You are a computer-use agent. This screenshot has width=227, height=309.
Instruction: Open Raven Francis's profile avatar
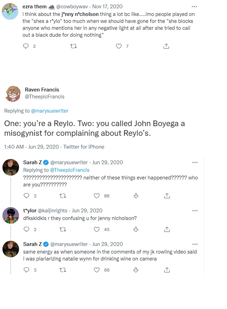pyautogui.click(x=13, y=94)
